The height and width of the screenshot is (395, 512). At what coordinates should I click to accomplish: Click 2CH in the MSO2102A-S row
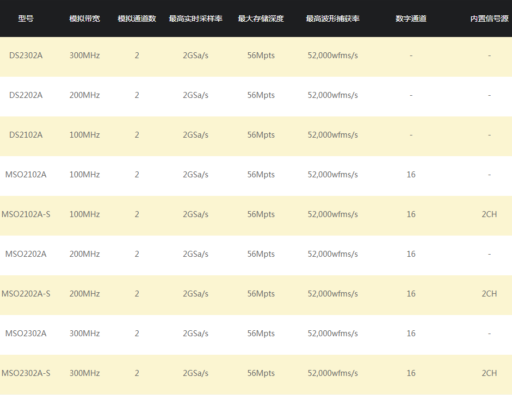click(x=490, y=214)
